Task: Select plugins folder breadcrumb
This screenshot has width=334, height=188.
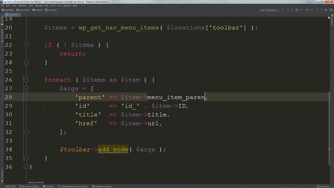Action: [x=38, y=10]
